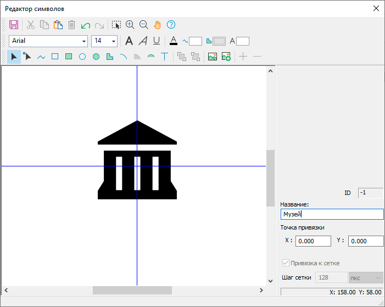Toggle italic text formatting
The image size is (385, 307).
point(143,41)
